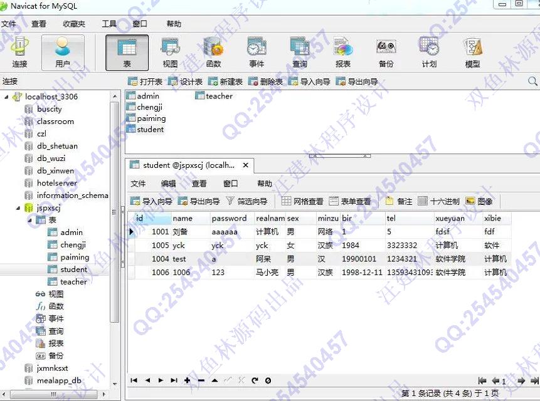540x401 pixels.
Task: Switch to the 视图 (View) objects icon
Action: [170, 52]
